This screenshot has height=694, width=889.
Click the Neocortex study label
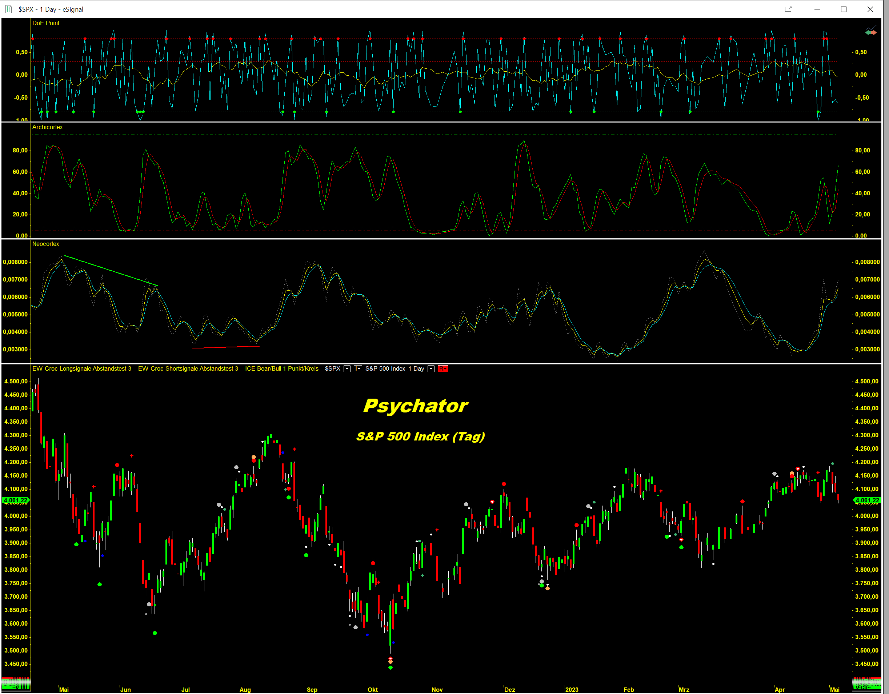tap(45, 244)
